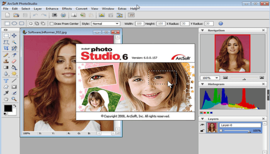Screen dimensions: 270x154
Task: Adjust Layer-0 opacity slider
Action: coord(249,132)
